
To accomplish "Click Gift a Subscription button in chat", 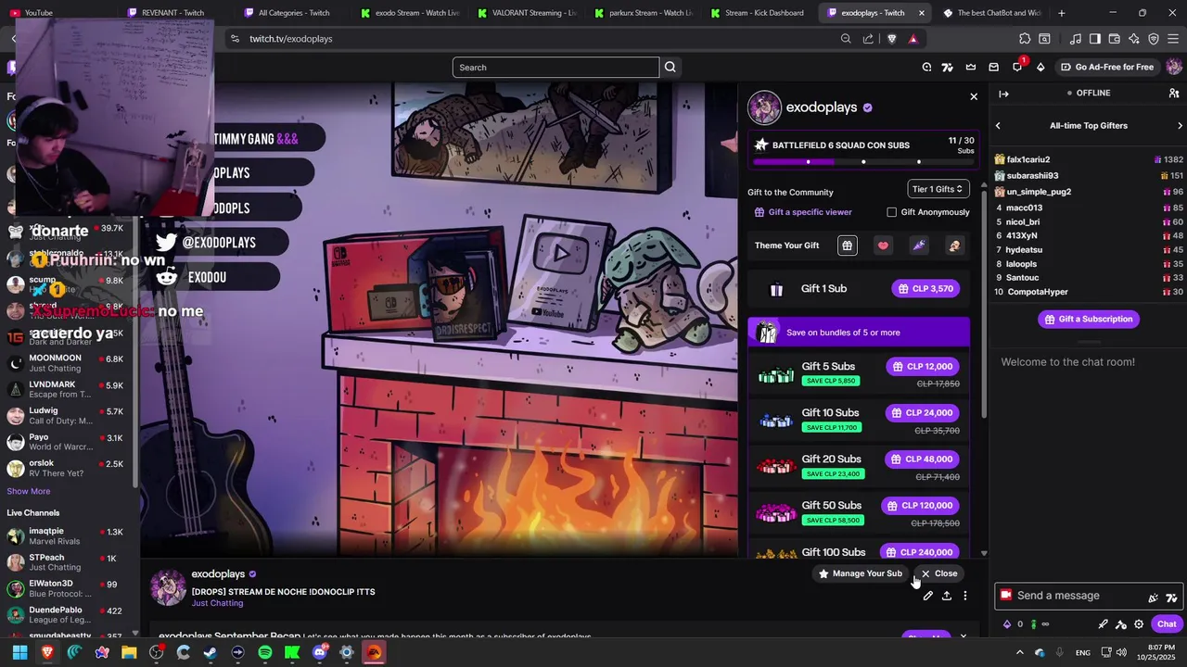I will [1088, 319].
